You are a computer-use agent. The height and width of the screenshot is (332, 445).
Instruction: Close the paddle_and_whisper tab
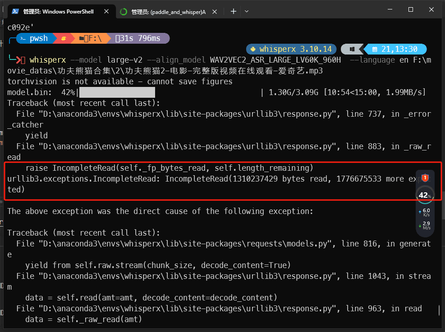tap(217, 12)
